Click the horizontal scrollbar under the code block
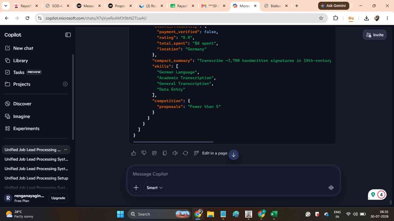Screen dimensions: 394x221 pyautogui.click(x=173, y=142)
